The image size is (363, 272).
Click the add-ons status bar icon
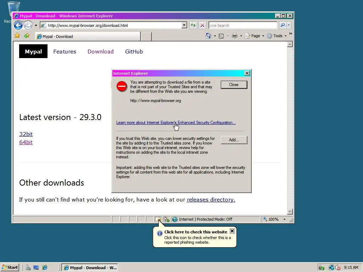[167, 219]
